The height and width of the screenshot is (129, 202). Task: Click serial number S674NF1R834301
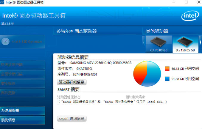(x=85, y=75)
